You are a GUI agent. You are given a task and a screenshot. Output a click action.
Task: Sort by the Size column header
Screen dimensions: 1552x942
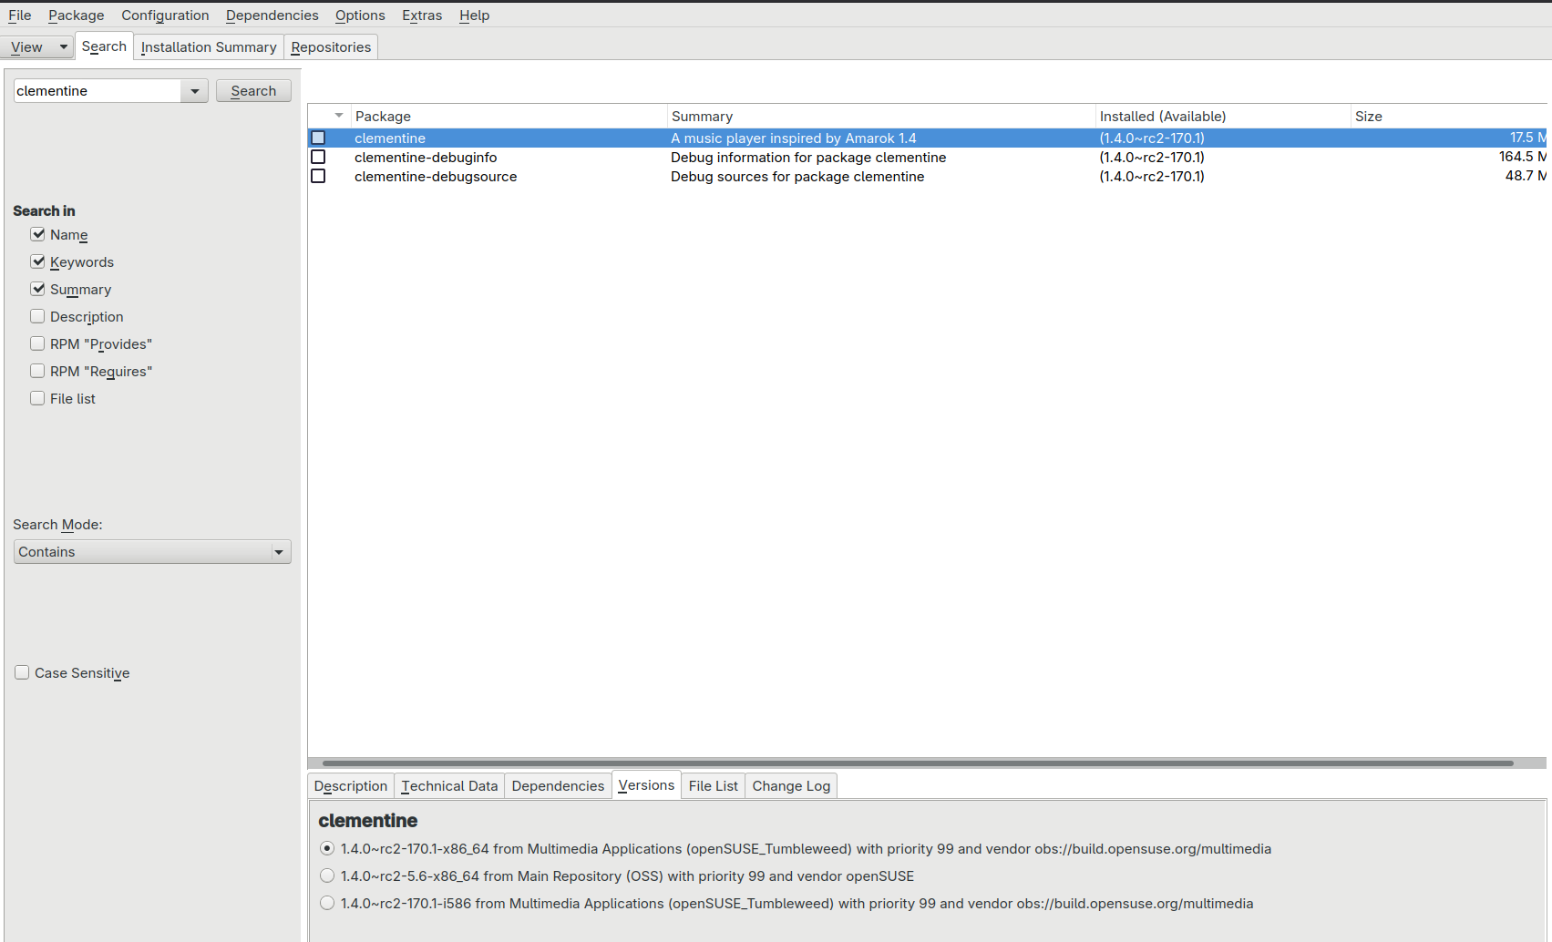coord(1449,116)
